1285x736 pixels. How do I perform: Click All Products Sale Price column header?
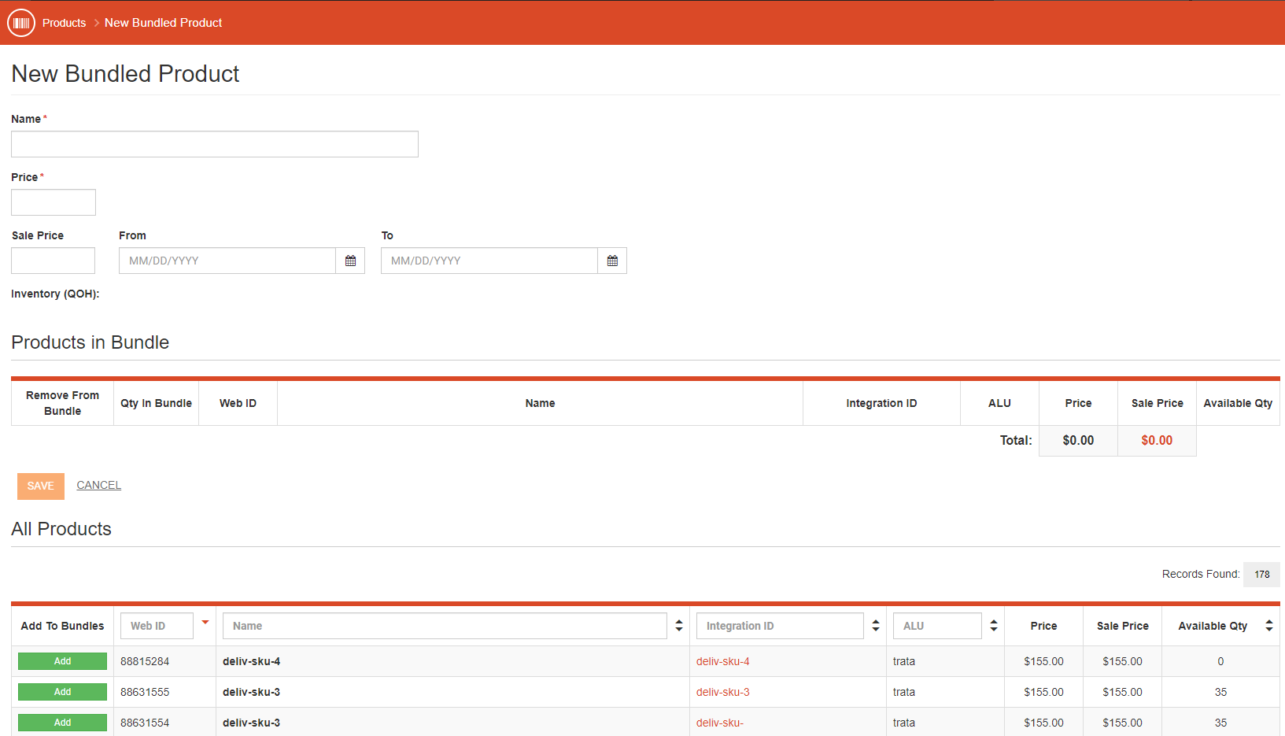(x=1122, y=626)
